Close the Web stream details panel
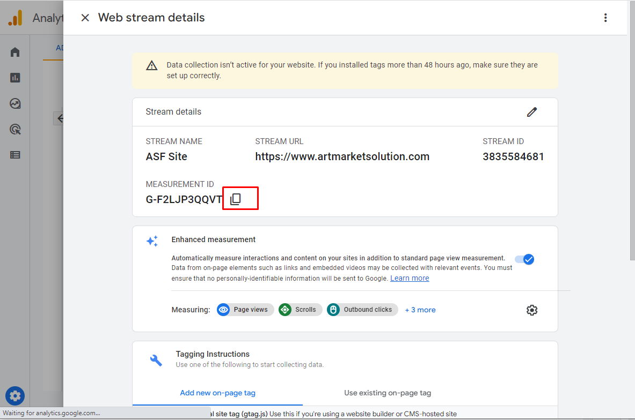Viewport: 635px width, 420px height. point(85,18)
